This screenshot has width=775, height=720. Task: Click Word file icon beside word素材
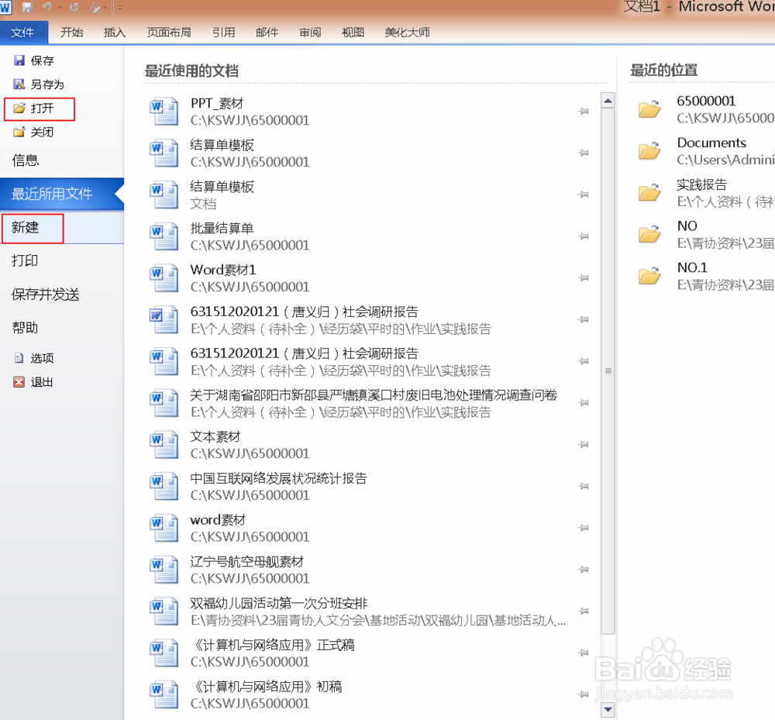point(164,529)
